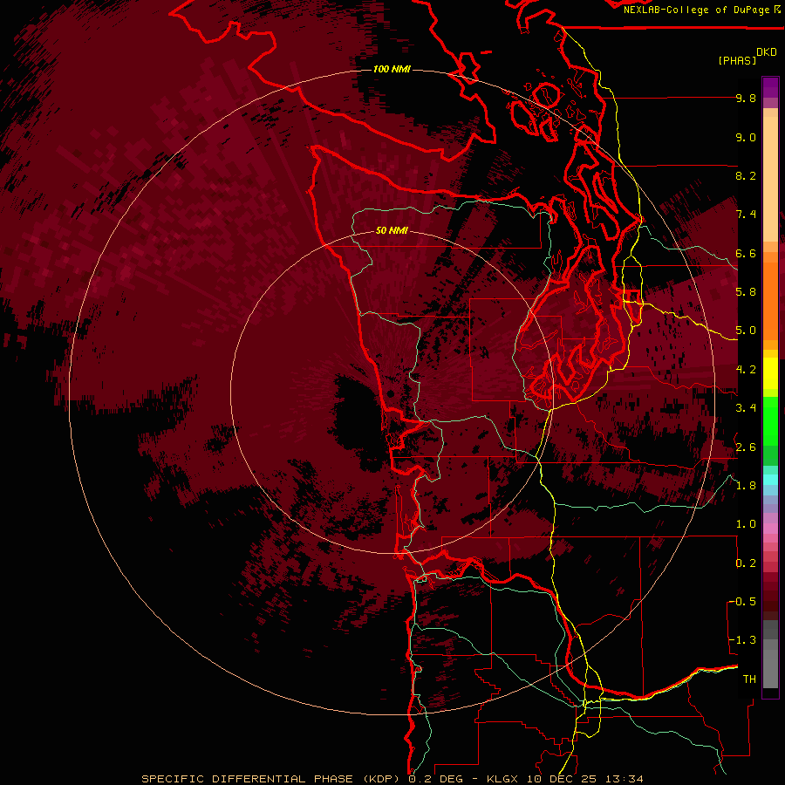Screen dimensions: 785x785
Task: Select the 5.0 scale value
Action: [746, 331]
